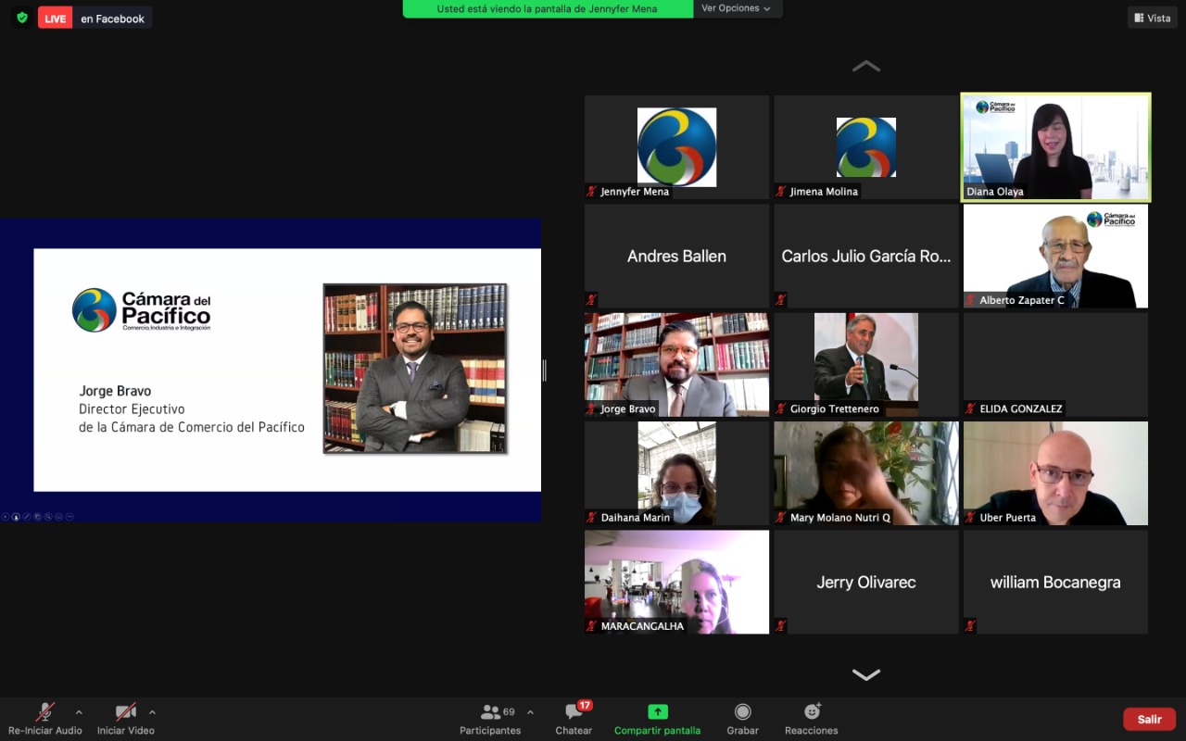Viewport: 1186px width, 741px height.
Task: Click the slide pen annotation tool
Action: 27,517
